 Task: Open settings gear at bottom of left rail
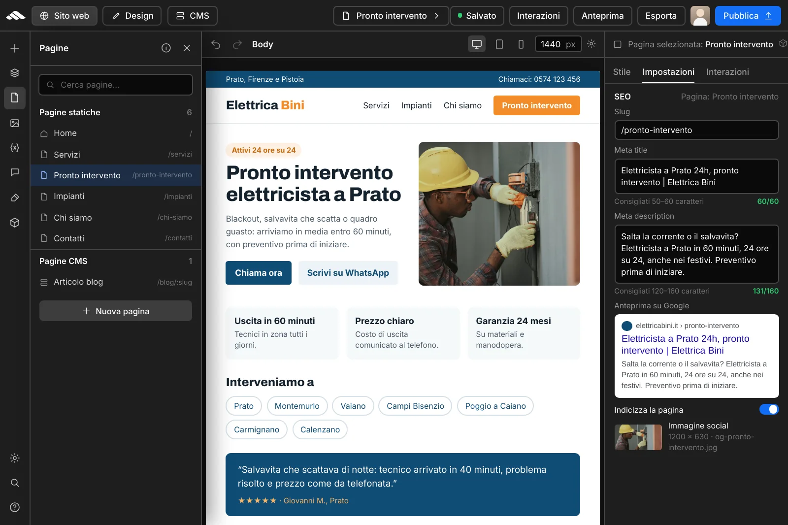(x=15, y=458)
